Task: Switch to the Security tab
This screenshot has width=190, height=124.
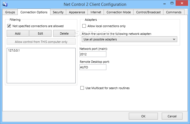Action: [x=58, y=12]
